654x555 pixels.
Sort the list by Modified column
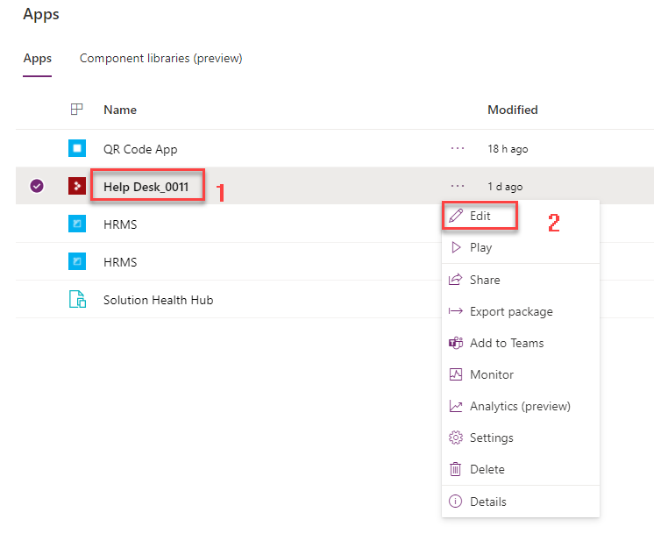click(x=513, y=110)
